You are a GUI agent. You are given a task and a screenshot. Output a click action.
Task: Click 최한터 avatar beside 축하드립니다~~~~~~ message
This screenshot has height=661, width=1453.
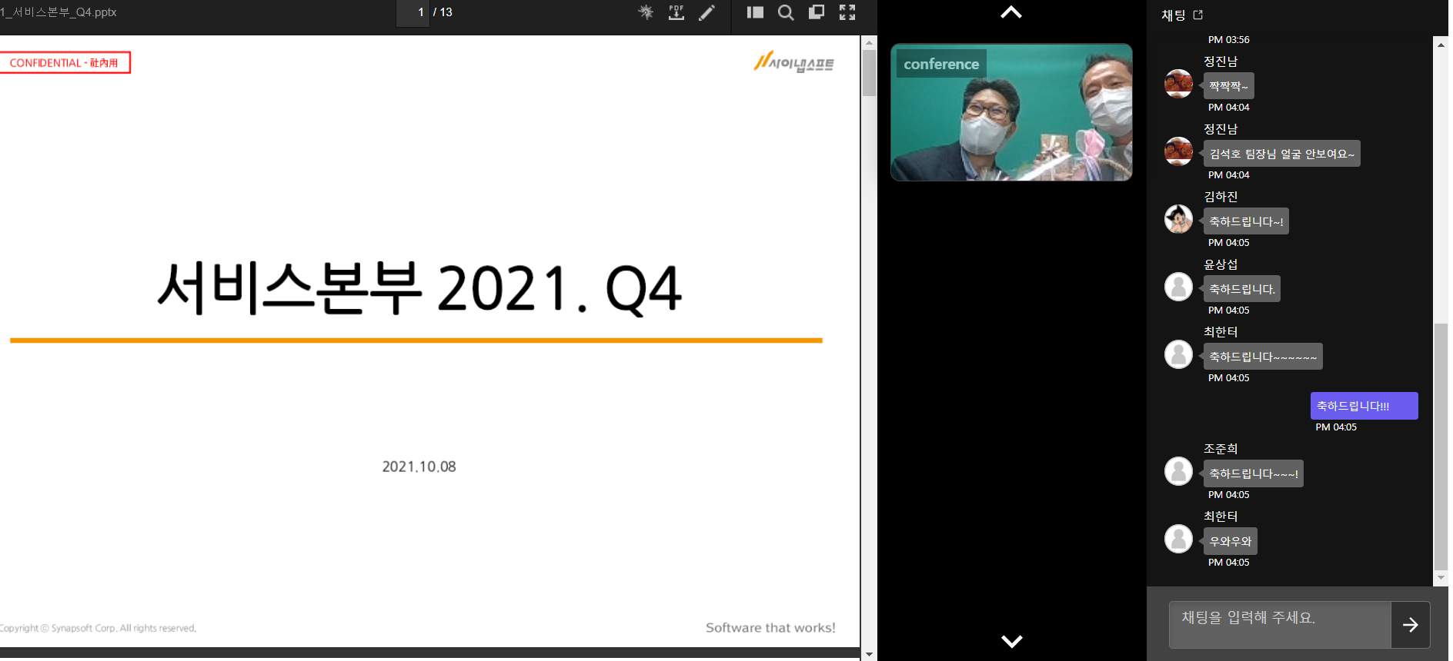(x=1178, y=354)
